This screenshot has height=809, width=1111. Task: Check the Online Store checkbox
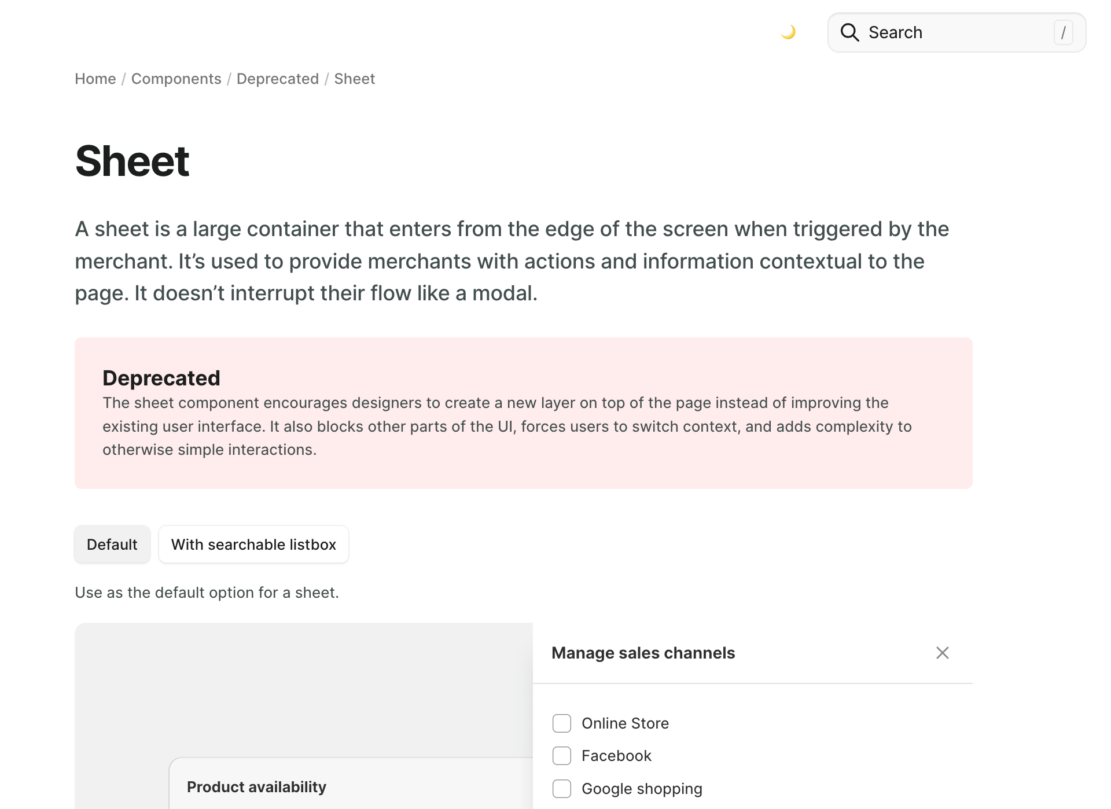(x=562, y=723)
